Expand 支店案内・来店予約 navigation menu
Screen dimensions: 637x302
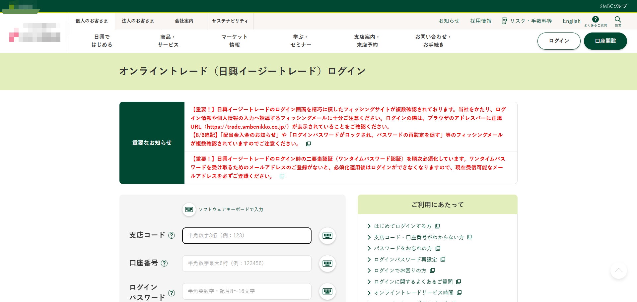click(x=367, y=41)
